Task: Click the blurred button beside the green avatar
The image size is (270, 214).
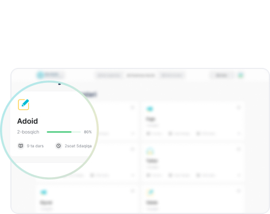Action: (x=222, y=75)
